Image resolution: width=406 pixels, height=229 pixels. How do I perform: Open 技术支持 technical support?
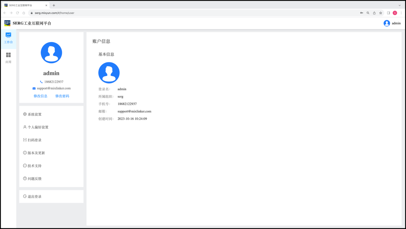point(34,166)
